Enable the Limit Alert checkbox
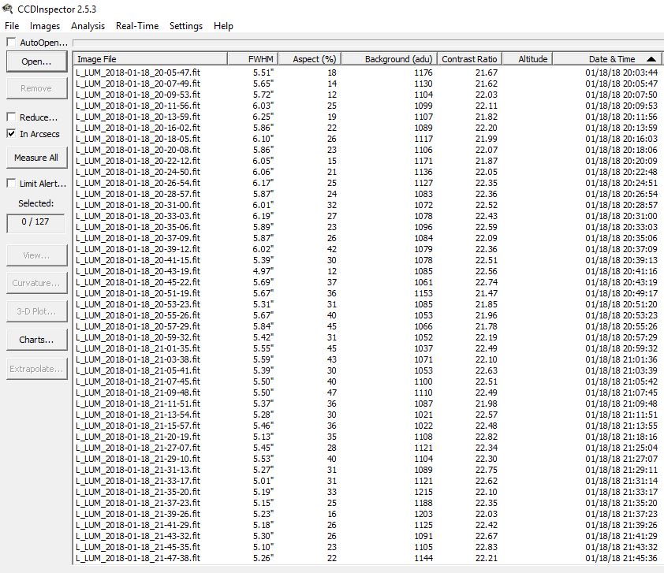Viewport: 664px width, 573px height. coord(11,184)
